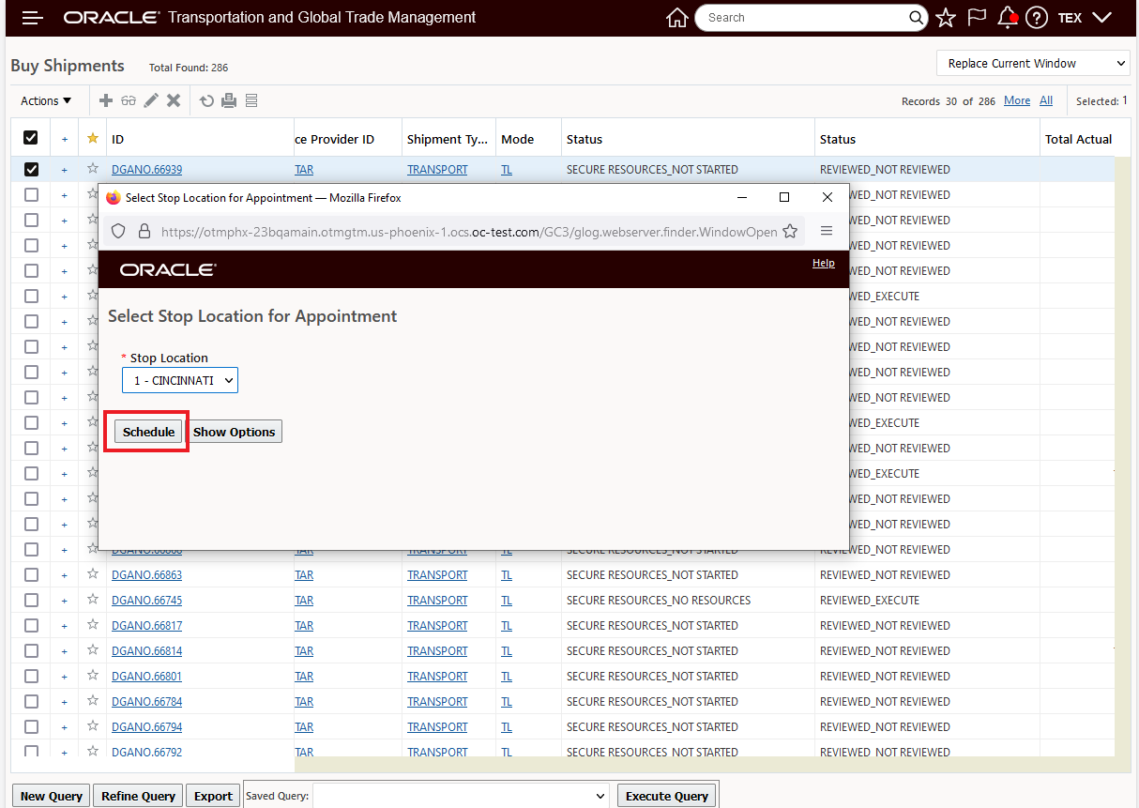Open the Help link in popup
Viewport: 1139px width, 808px height.
(824, 263)
